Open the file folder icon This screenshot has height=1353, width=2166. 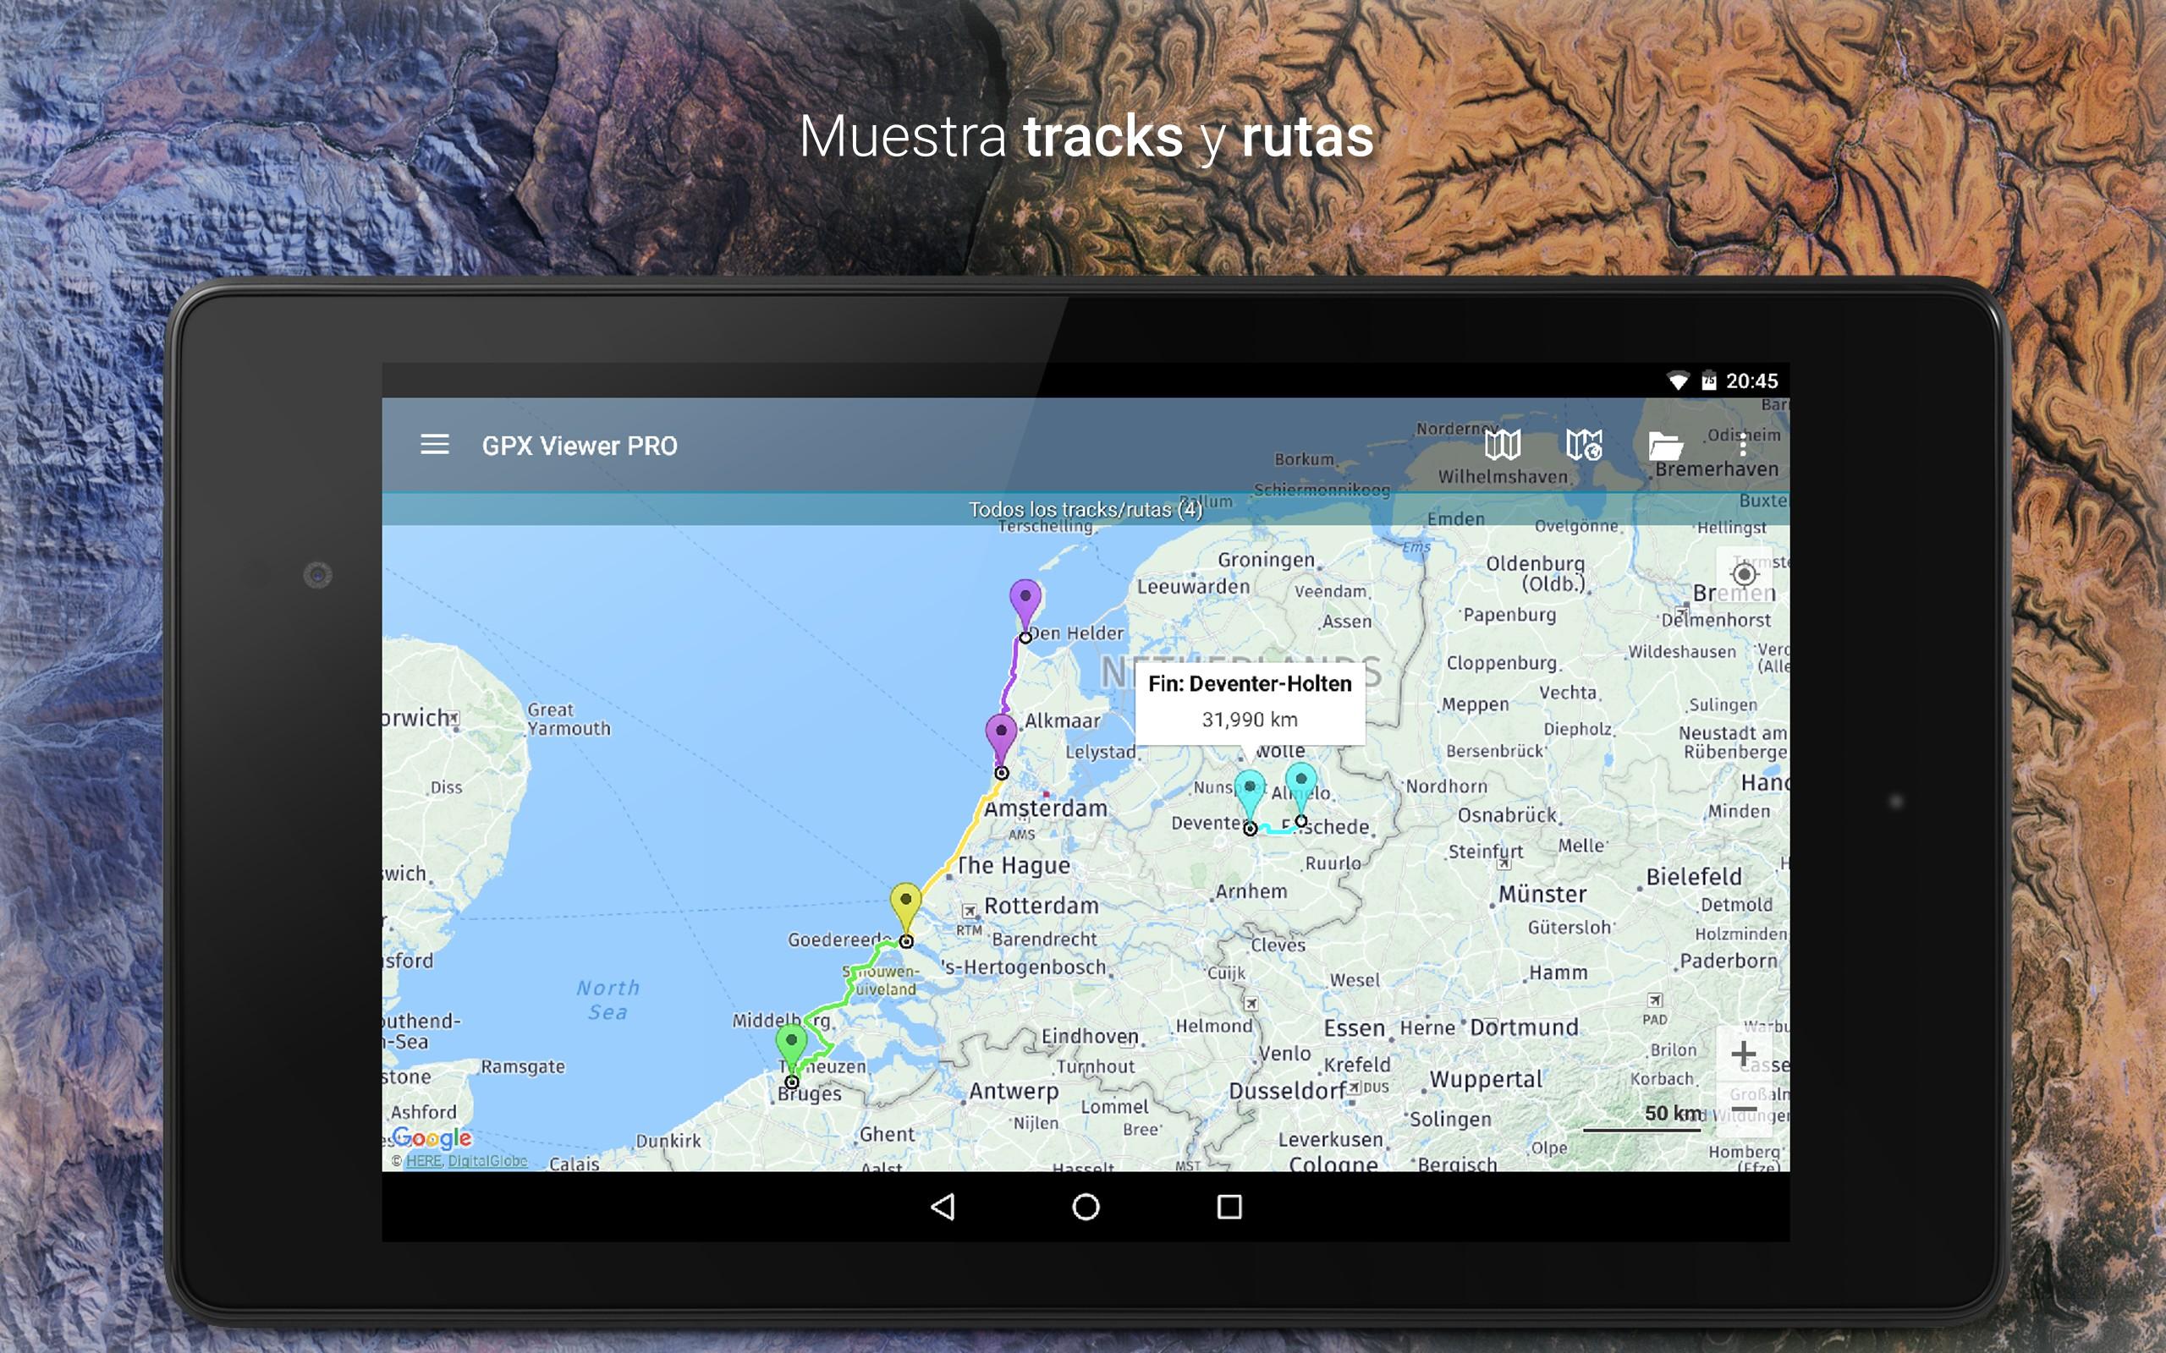point(1665,445)
